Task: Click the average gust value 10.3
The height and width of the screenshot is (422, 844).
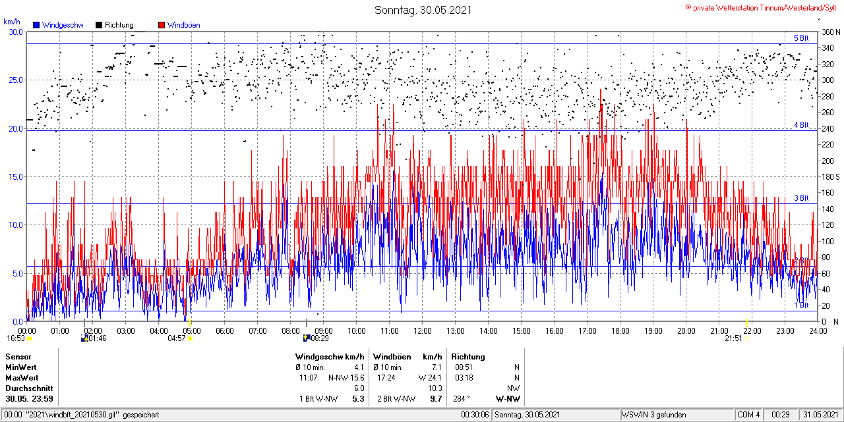Action: (x=435, y=388)
